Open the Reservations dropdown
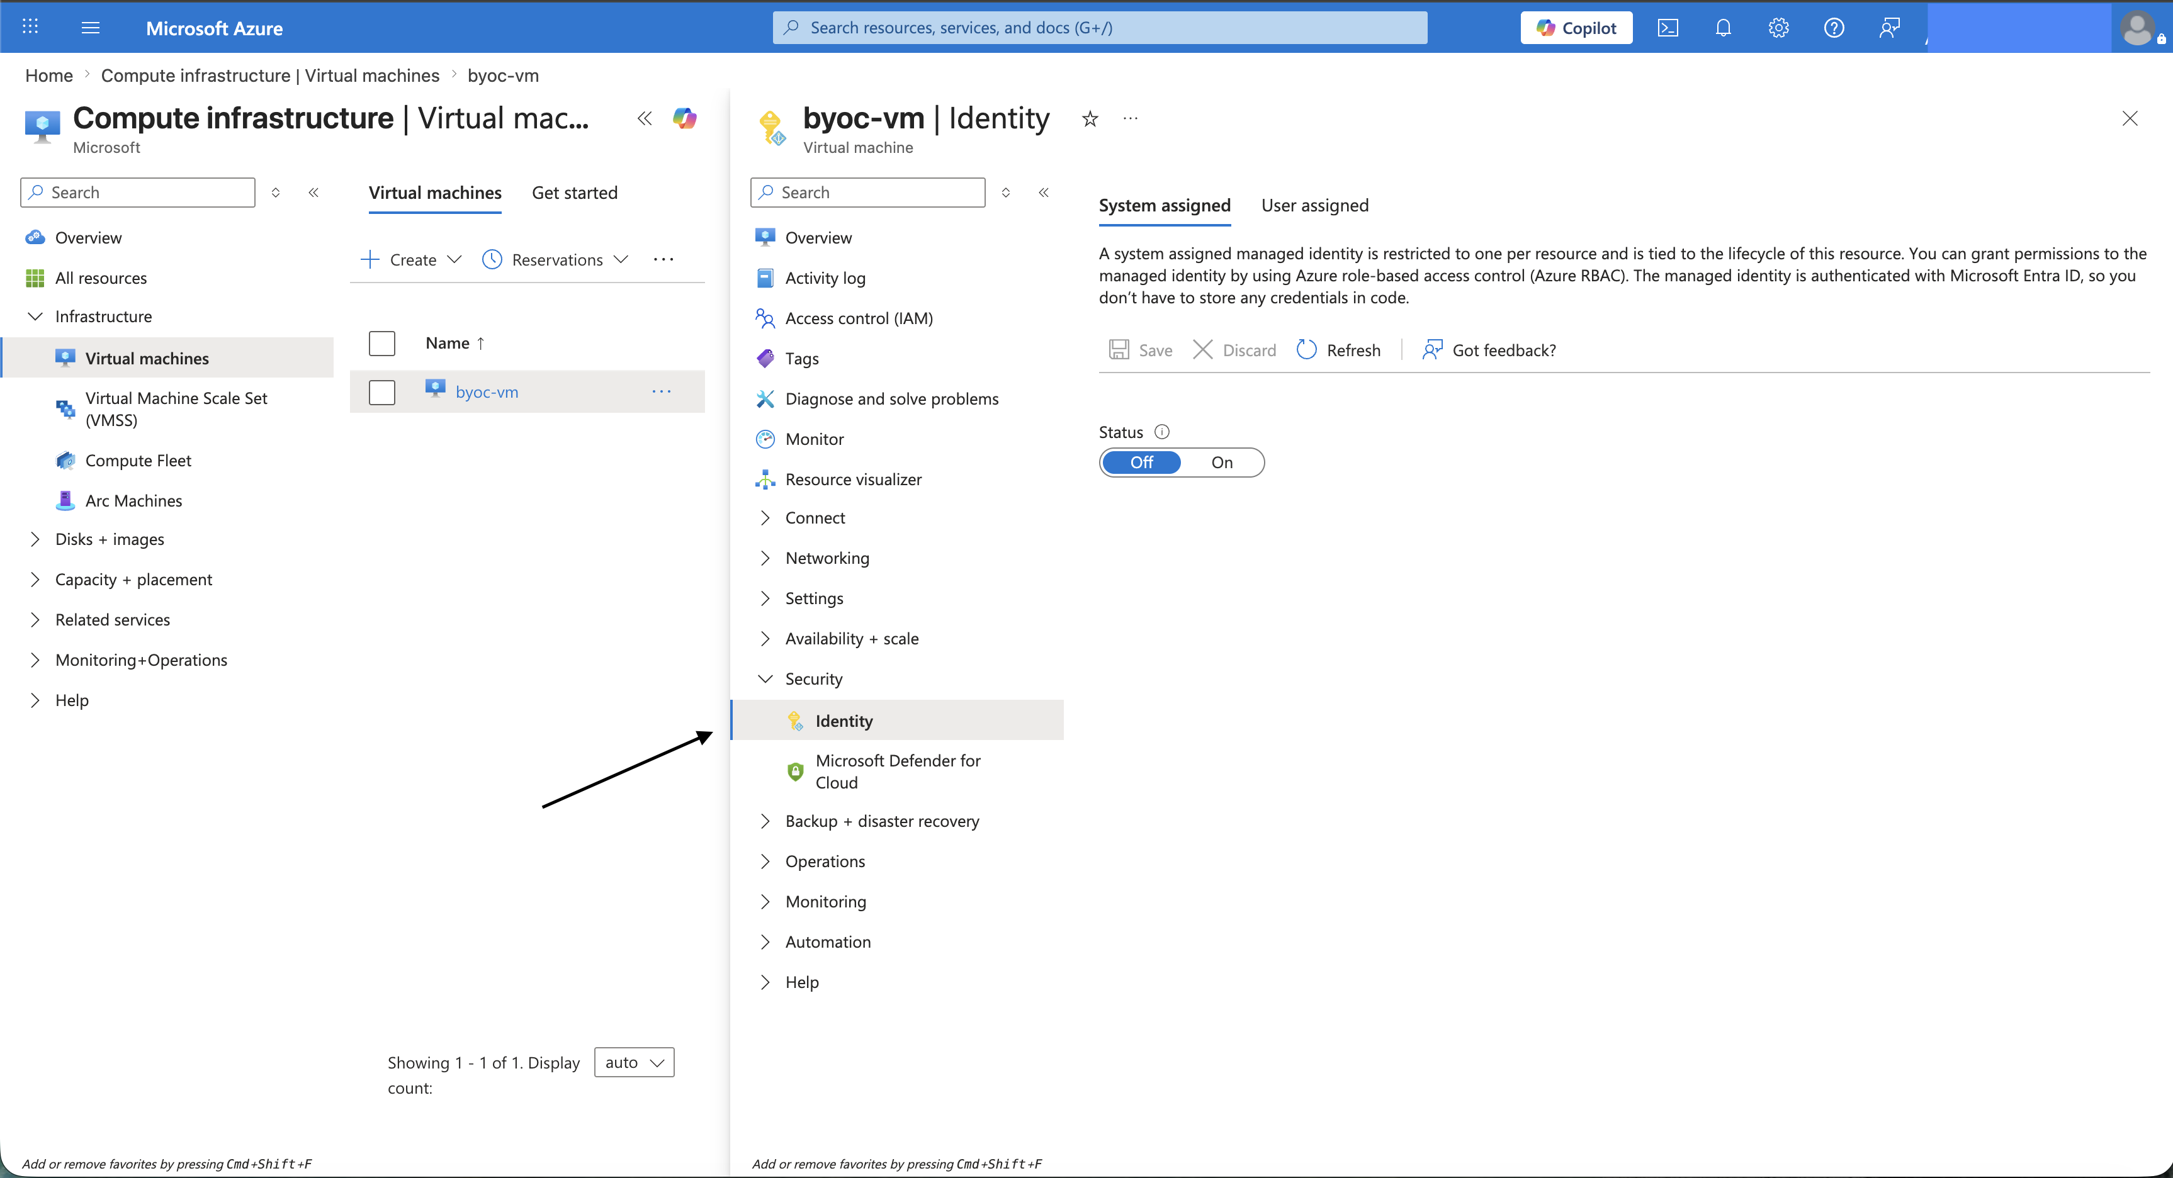The image size is (2173, 1178). click(x=556, y=260)
